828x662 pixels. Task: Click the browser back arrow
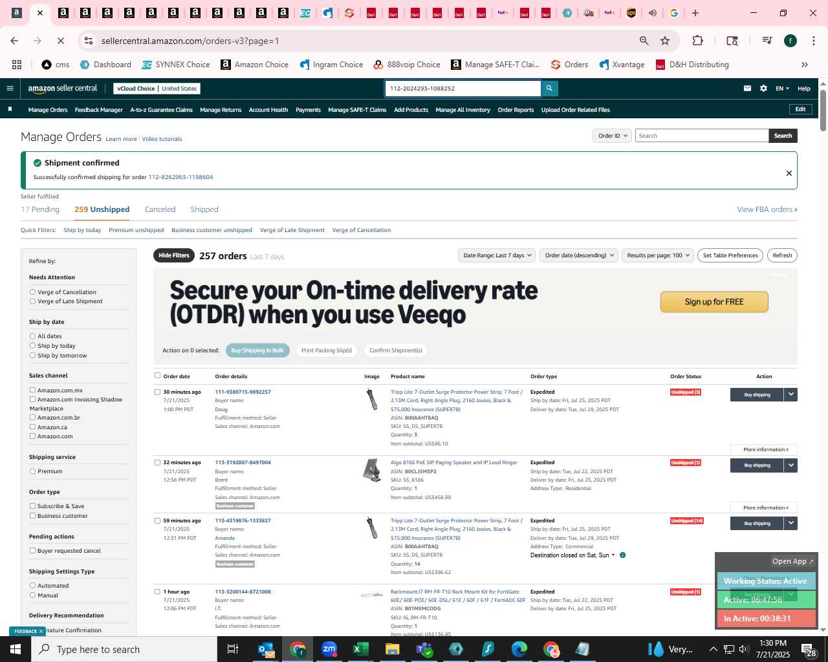pyautogui.click(x=14, y=41)
